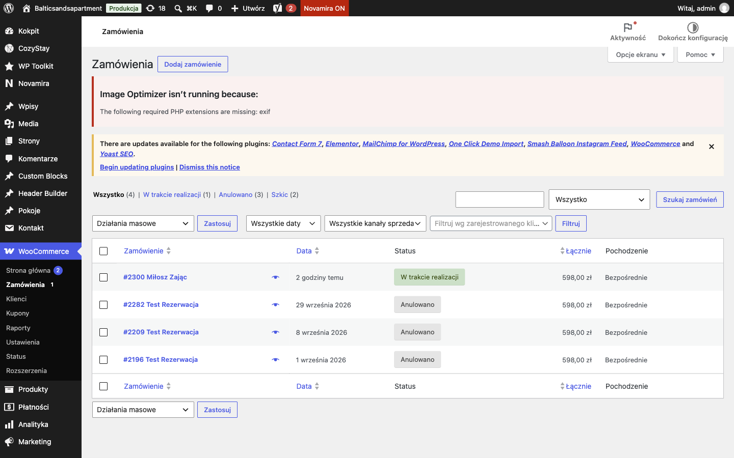734x458 pixels.
Task: Check the box for order #2196
Action: click(x=103, y=360)
